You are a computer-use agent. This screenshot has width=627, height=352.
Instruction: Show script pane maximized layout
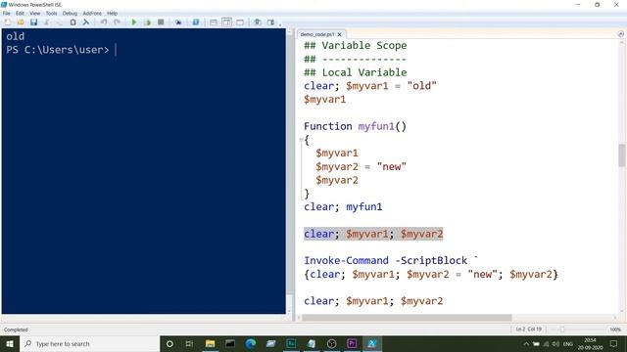[240, 22]
